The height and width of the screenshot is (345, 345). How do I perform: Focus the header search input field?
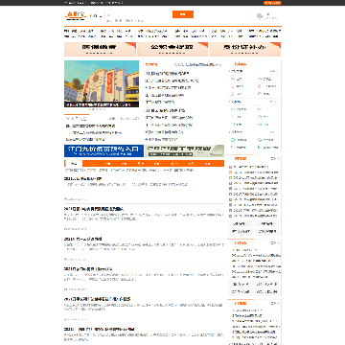click(138, 14)
